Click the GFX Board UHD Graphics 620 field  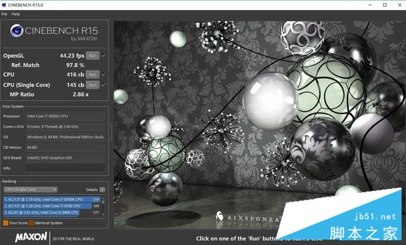click(x=65, y=157)
